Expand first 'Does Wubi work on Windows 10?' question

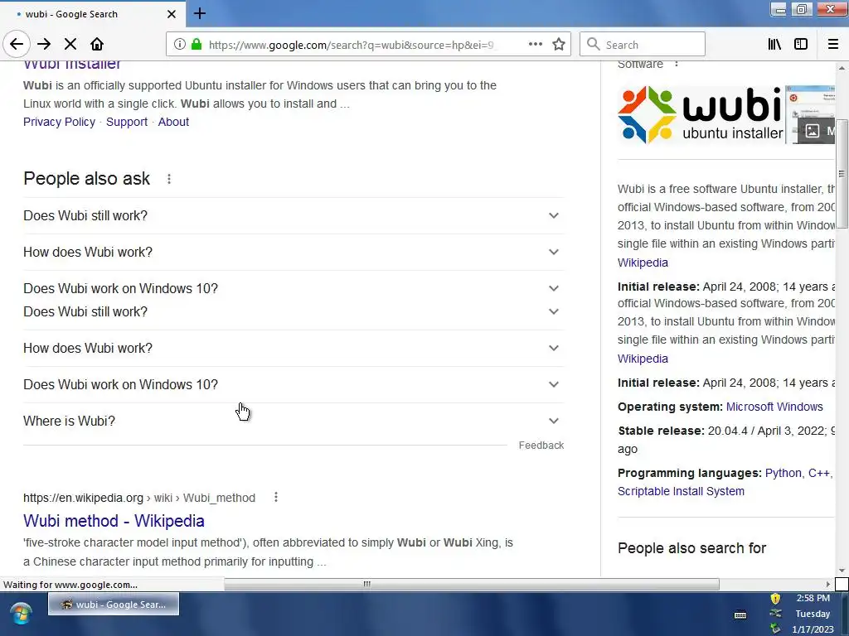[x=294, y=288]
